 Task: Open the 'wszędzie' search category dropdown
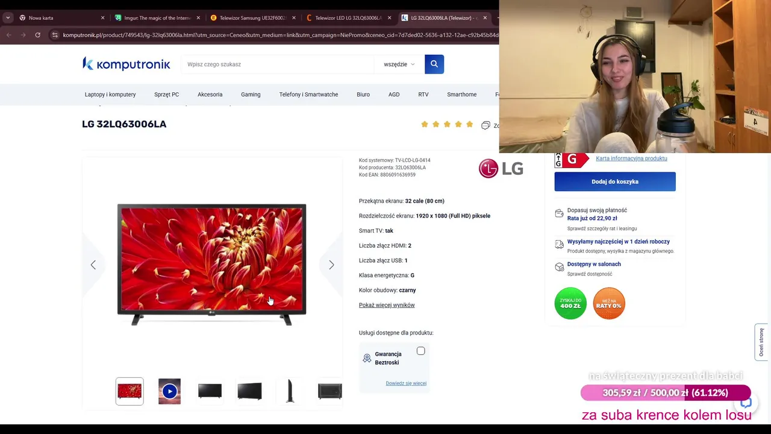pyautogui.click(x=399, y=64)
